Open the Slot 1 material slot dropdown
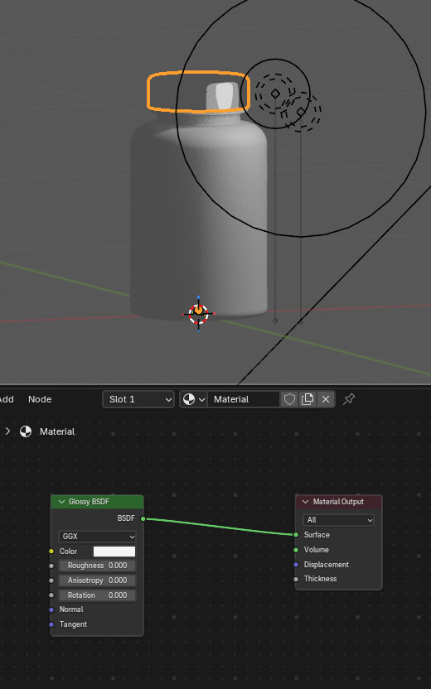 [138, 399]
